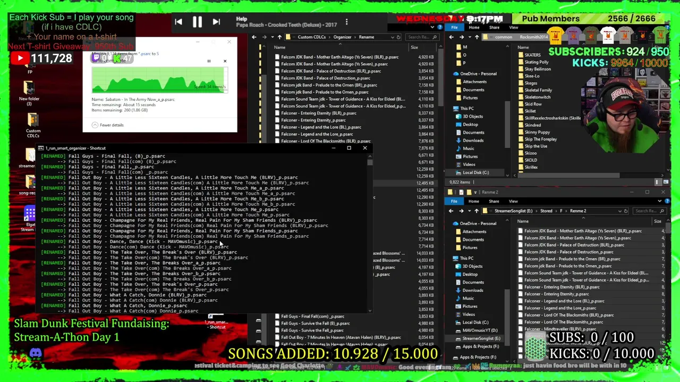Skip to next track in media overlay

[x=216, y=22]
